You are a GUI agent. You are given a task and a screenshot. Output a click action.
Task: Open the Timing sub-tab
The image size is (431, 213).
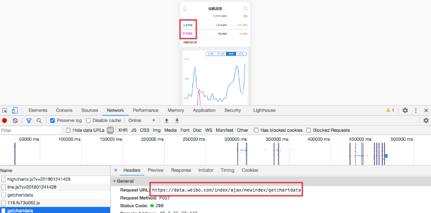tap(227, 170)
